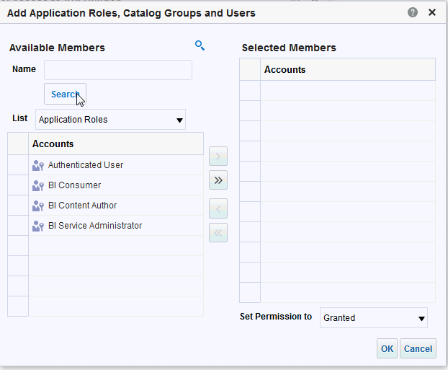This screenshot has width=448, height=370.
Task: Open the Set Permission to Granted dropdown
Action: 374,317
